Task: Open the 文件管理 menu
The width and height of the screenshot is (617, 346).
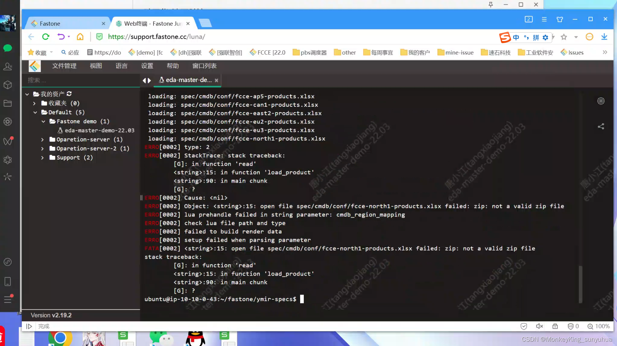Action: click(64, 66)
